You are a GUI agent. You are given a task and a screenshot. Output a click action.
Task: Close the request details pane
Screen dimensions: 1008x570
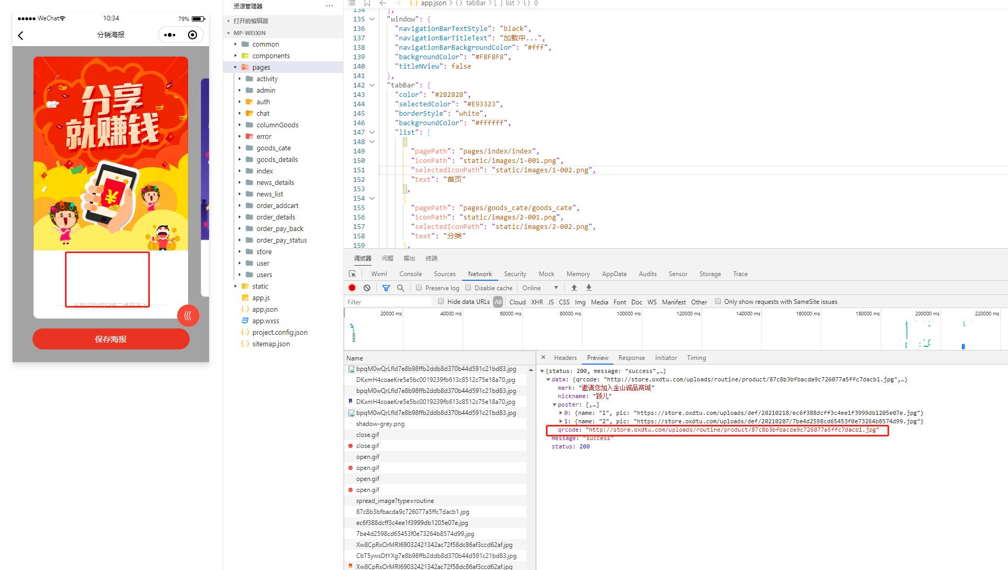pyautogui.click(x=543, y=357)
